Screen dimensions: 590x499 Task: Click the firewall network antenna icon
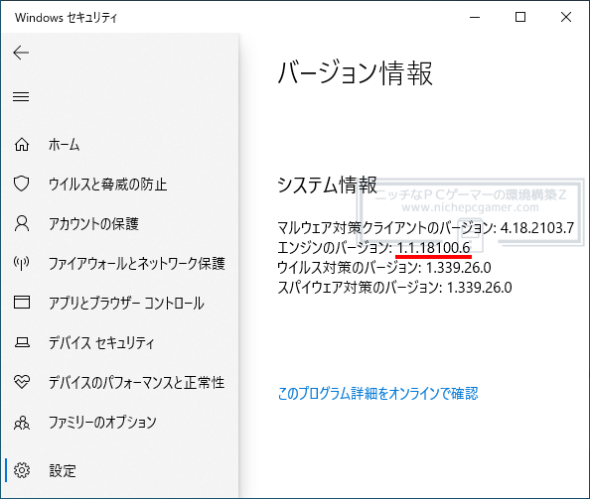point(22,263)
